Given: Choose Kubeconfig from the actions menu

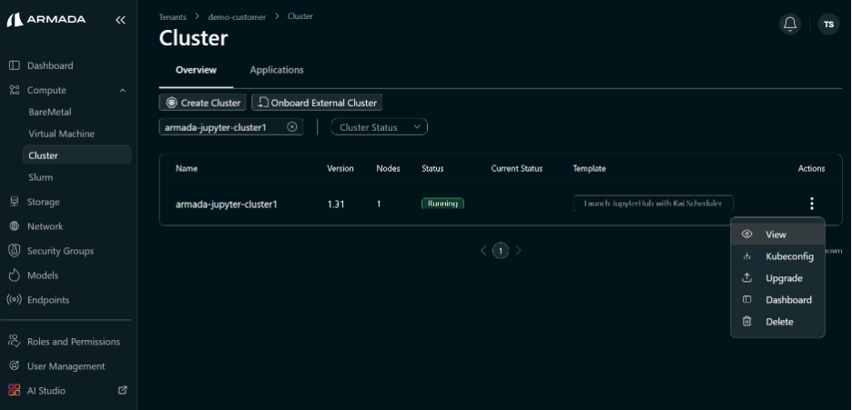Looking at the screenshot, I should (777, 256).
